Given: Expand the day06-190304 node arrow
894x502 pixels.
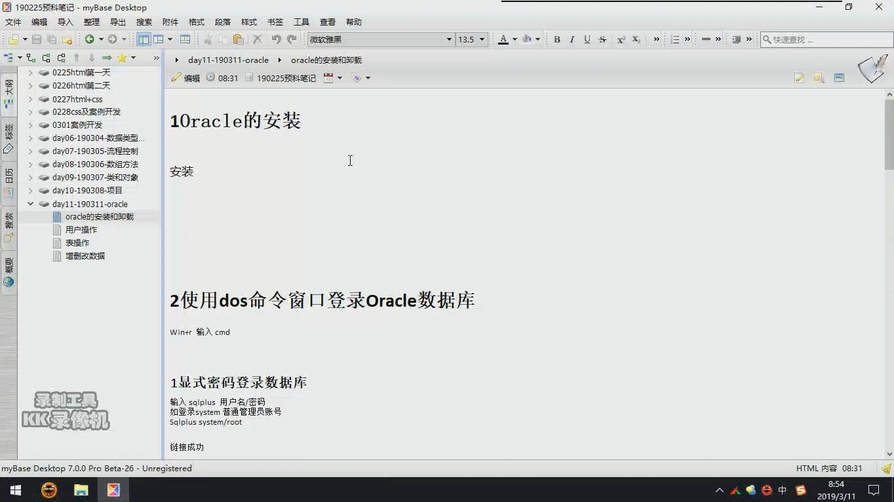Looking at the screenshot, I should click(x=30, y=138).
